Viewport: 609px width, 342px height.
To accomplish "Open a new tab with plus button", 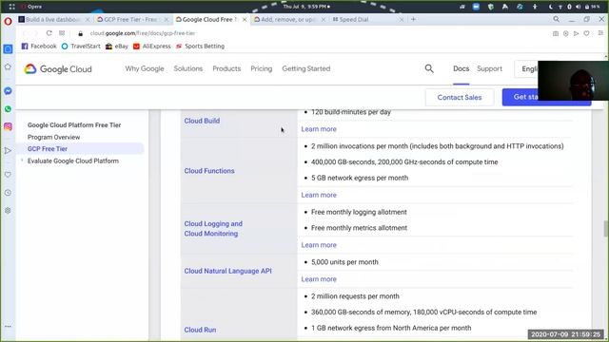I will coord(413,19).
